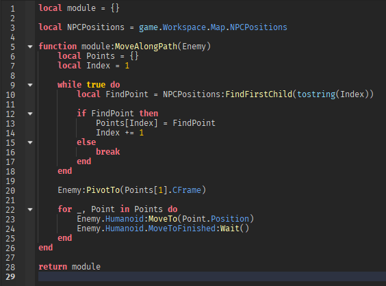Image resolution: width=386 pixels, height=286 pixels.
Task: Click 'MoveAlongPath' method name
Action: pos(146,47)
